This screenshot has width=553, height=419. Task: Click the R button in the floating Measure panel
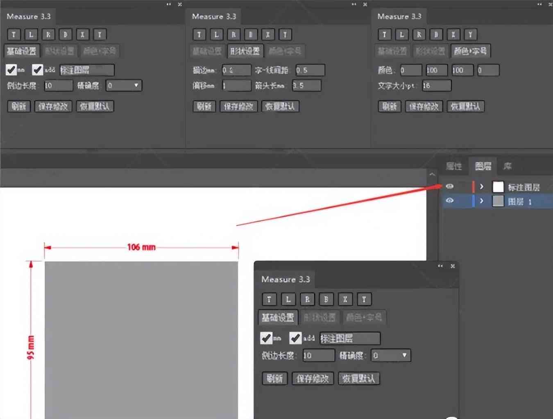pos(307,299)
